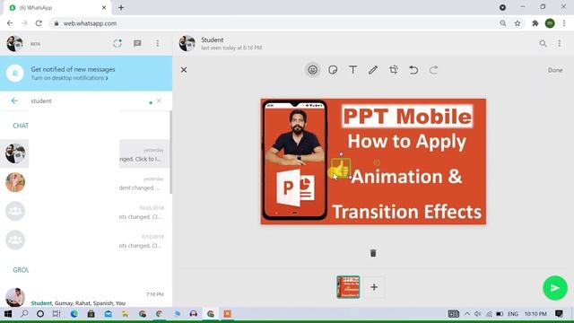
Task: Select the thumbs-up emoji on image
Action: click(341, 169)
